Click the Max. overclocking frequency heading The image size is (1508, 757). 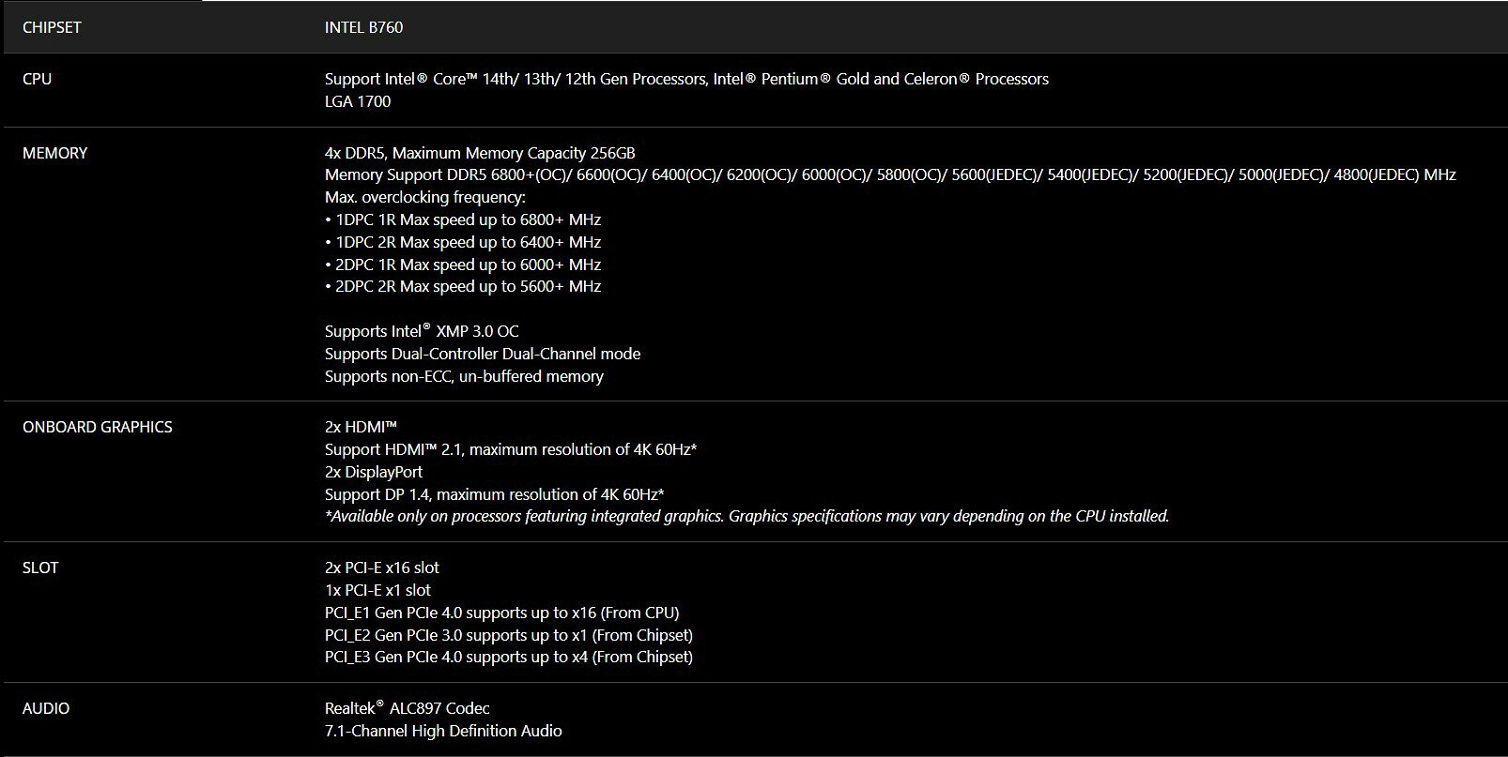click(425, 197)
